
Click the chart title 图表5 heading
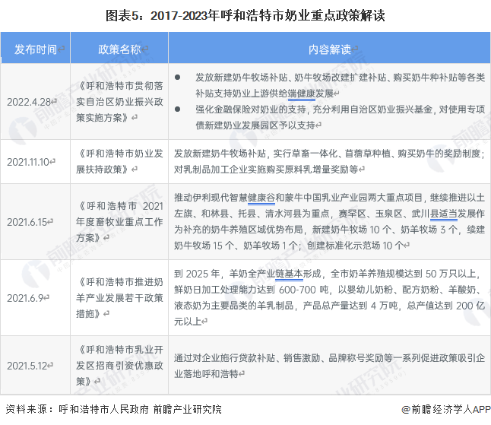point(245,15)
